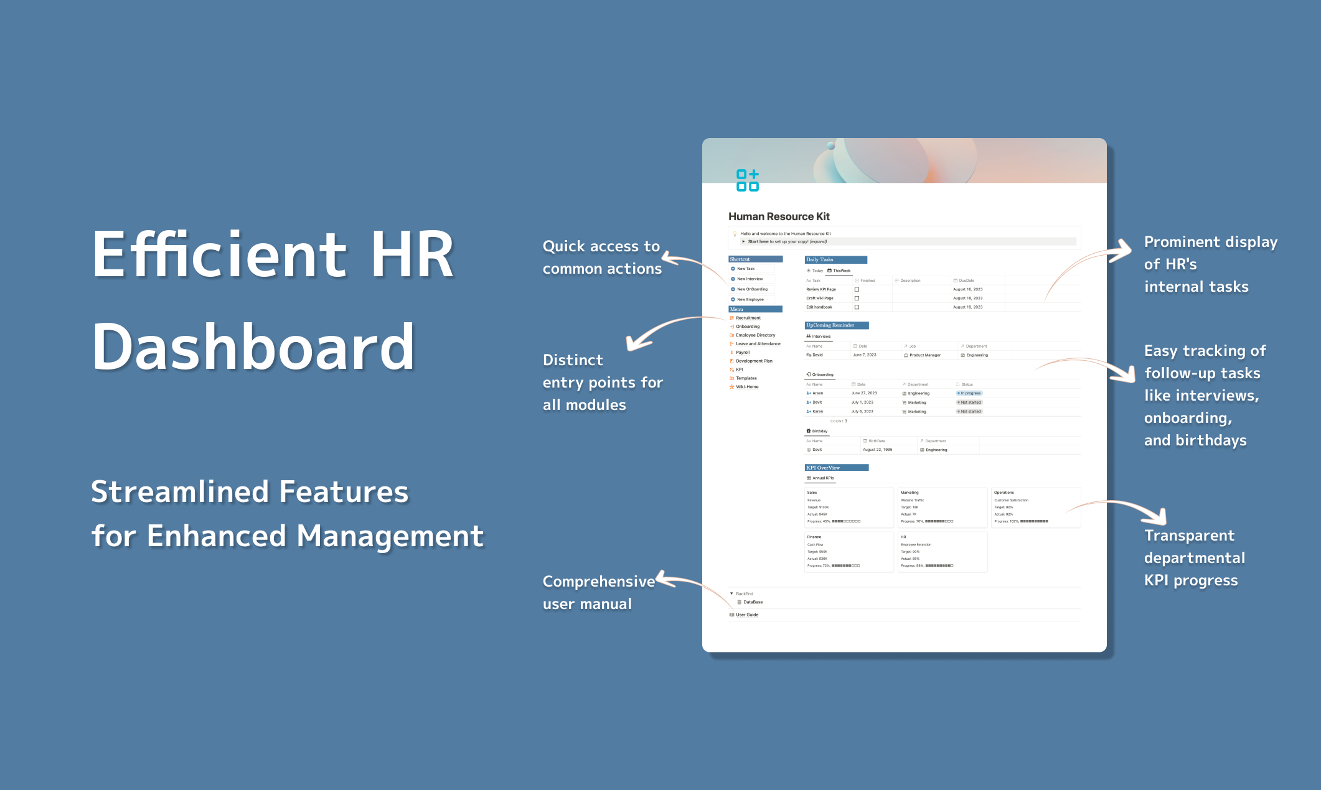Click the Payroll dollar icon
Viewport: 1321px width, 790px height.
coord(732,352)
